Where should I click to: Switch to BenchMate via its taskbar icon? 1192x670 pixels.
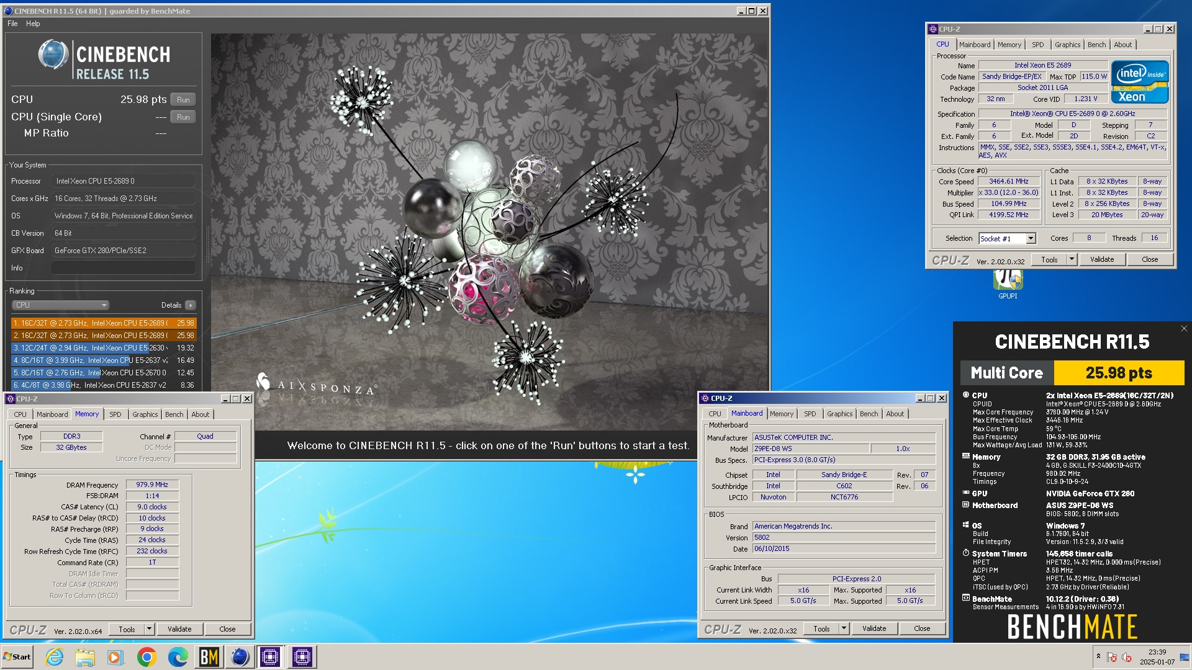[209, 657]
